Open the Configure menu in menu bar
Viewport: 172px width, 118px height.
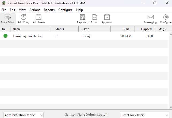tap(65, 10)
